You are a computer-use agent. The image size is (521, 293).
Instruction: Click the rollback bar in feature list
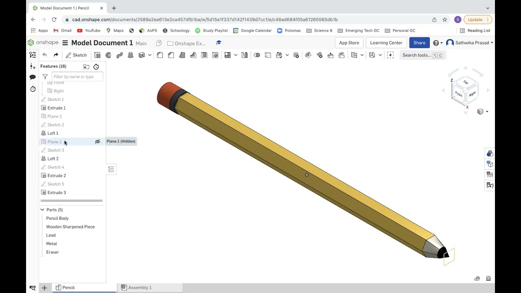point(72,201)
